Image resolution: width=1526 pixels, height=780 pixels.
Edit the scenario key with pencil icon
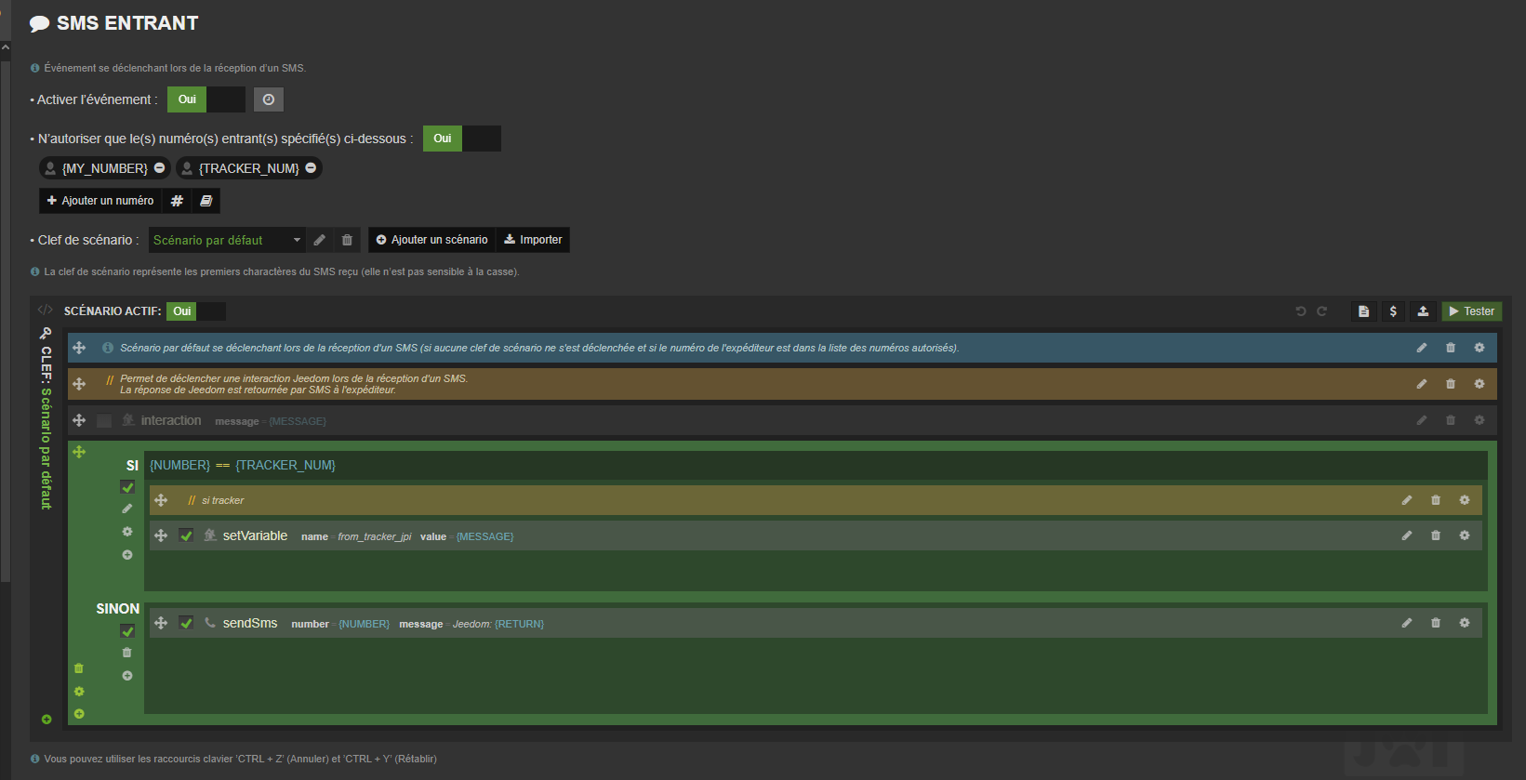320,240
